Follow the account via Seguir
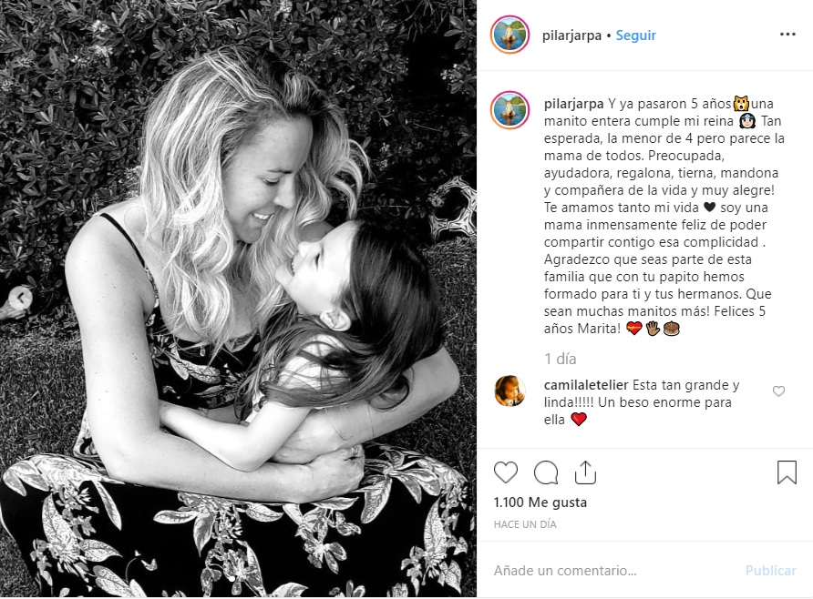The width and height of the screenshot is (813, 599). (x=635, y=36)
